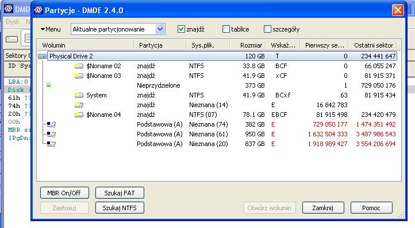
Task: Click the Ostatni sektor column header
Action: (372, 45)
